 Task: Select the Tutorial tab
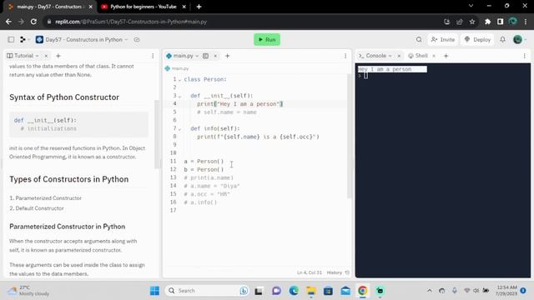pyautogui.click(x=23, y=56)
